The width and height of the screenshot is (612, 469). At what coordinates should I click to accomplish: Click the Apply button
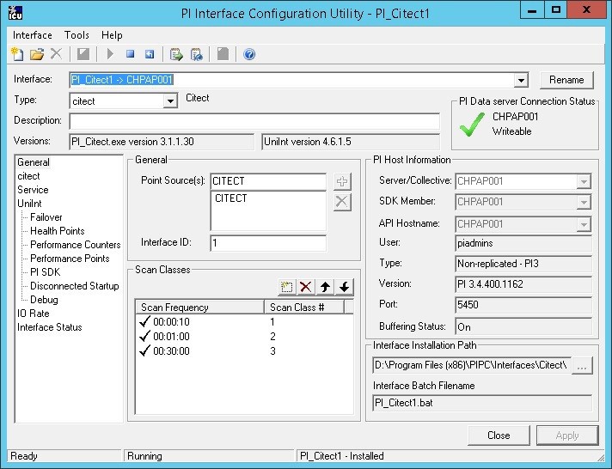click(567, 435)
